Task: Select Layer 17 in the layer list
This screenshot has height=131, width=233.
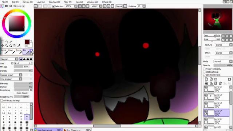Action: pos(216,113)
